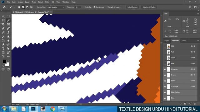Set the foreground color swatch
The image size is (200, 112).
click(5, 62)
